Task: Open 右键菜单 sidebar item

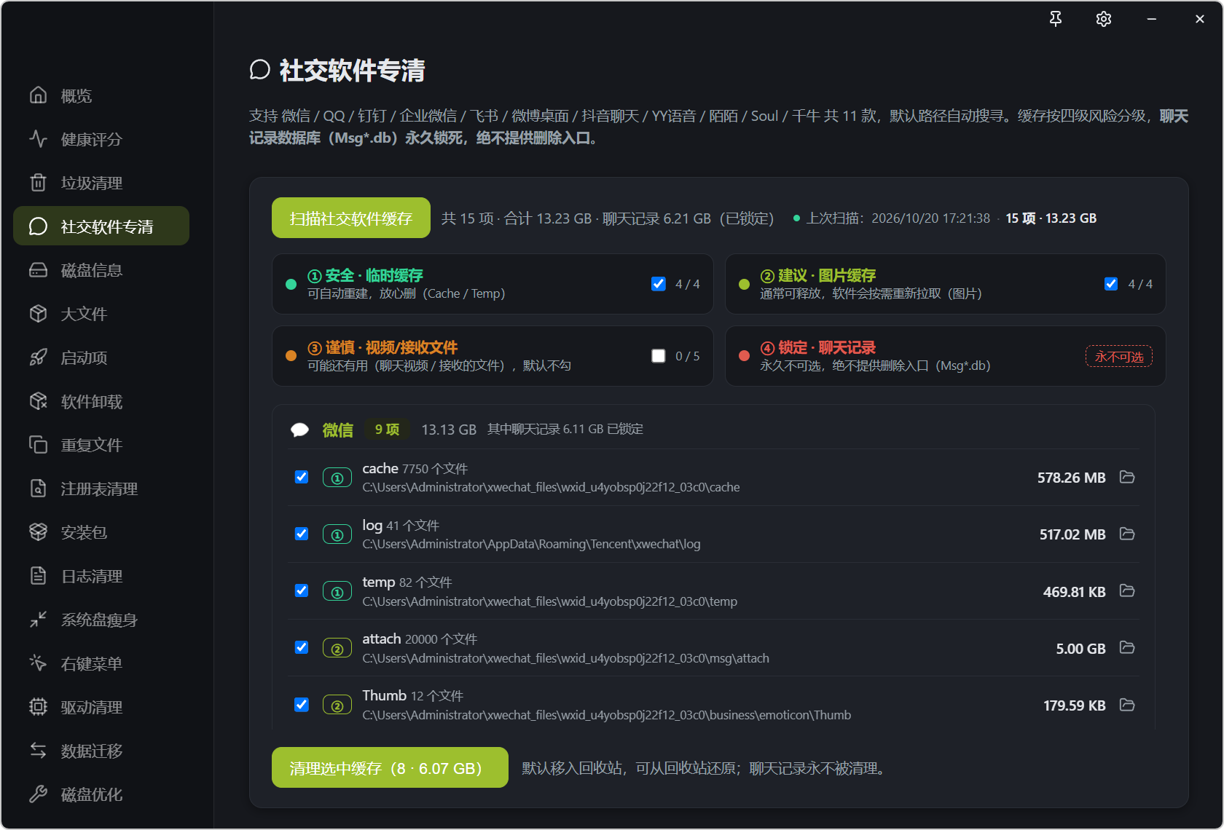Action: [x=101, y=663]
